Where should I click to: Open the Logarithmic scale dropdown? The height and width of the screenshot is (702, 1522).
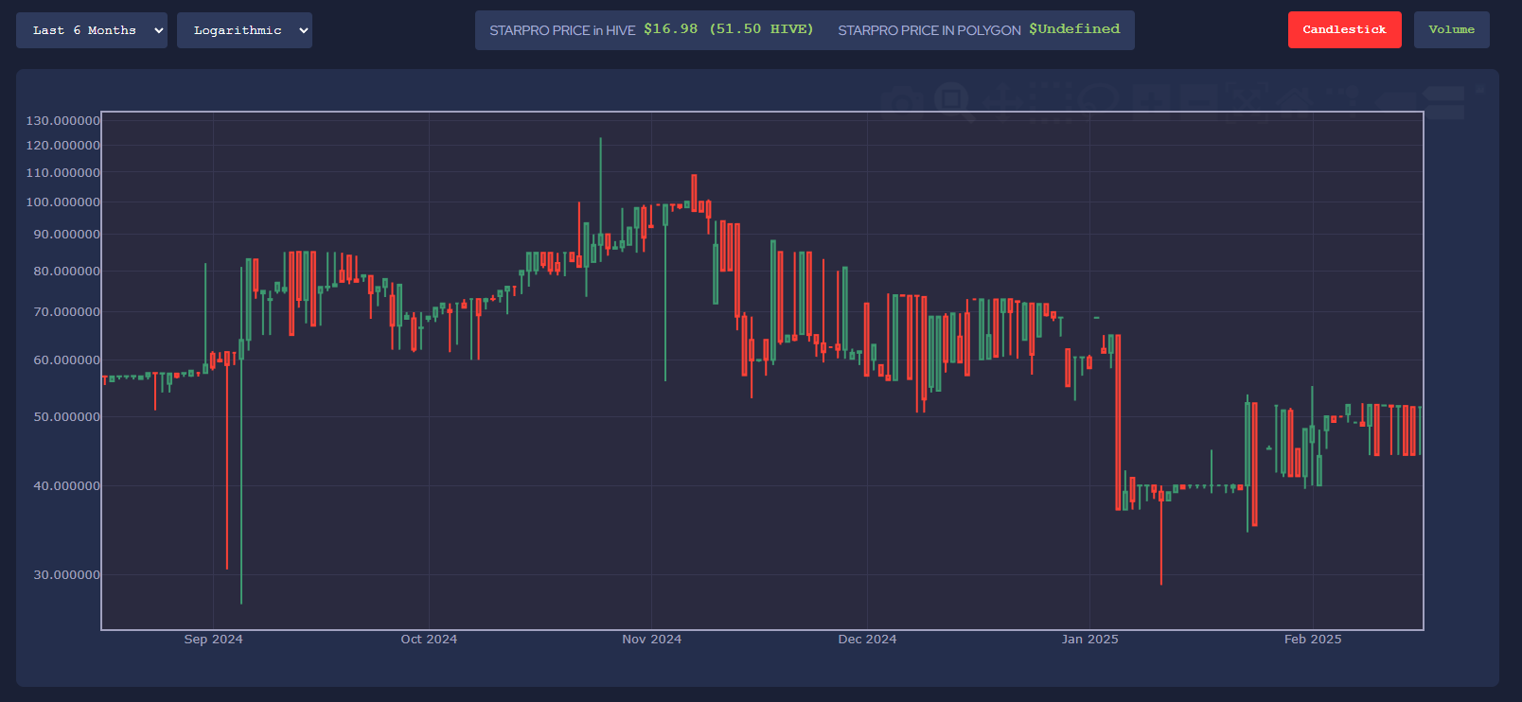[x=244, y=30]
